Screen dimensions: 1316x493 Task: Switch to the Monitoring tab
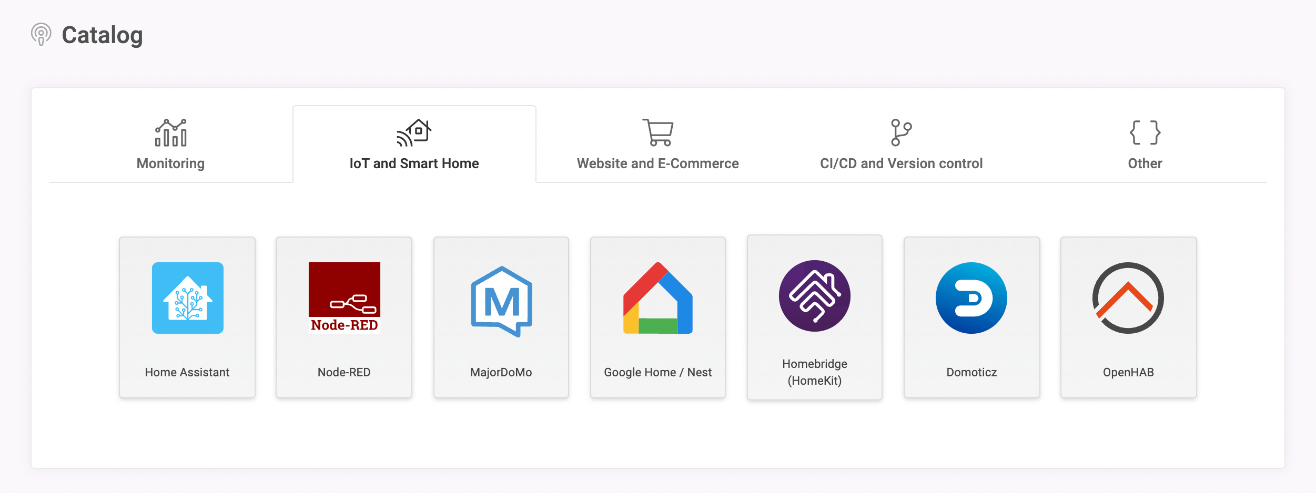pyautogui.click(x=170, y=144)
